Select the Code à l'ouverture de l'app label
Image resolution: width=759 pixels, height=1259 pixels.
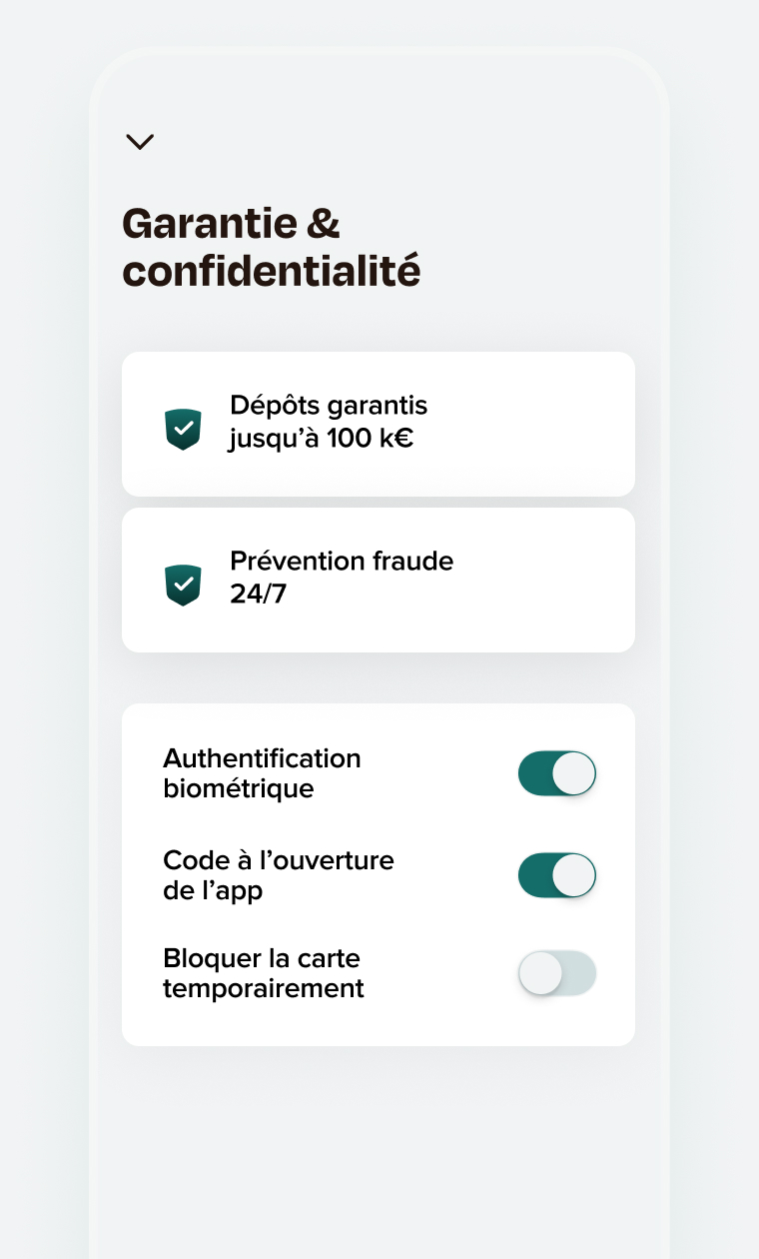tap(279, 875)
